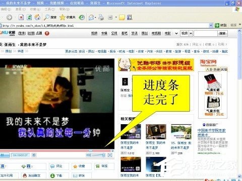242x181 pixels.
Task: Adjust the player volume slider
Action: click(98, 155)
